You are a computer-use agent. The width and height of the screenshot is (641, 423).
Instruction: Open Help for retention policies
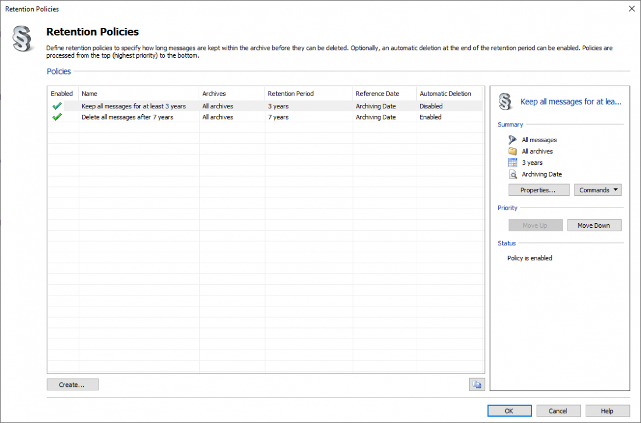pyautogui.click(x=607, y=411)
